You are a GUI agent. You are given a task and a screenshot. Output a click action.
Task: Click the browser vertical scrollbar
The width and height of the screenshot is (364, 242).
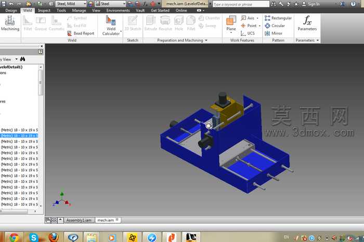pyautogui.click(x=41, y=83)
